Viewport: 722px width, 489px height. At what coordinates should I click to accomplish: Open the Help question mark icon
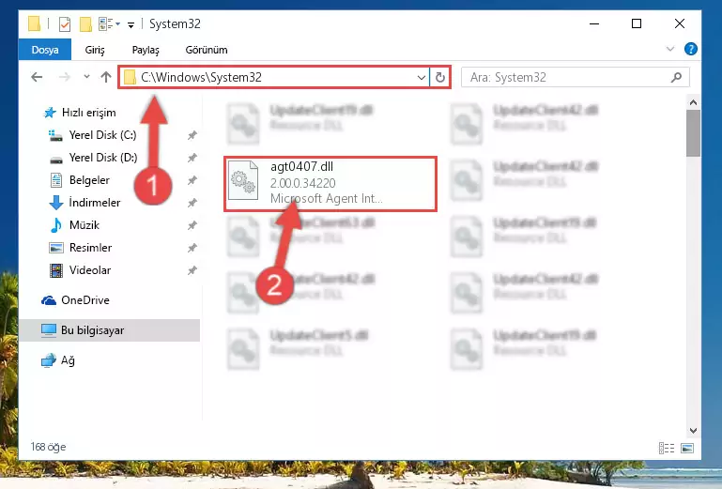pyautogui.click(x=690, y=49)
